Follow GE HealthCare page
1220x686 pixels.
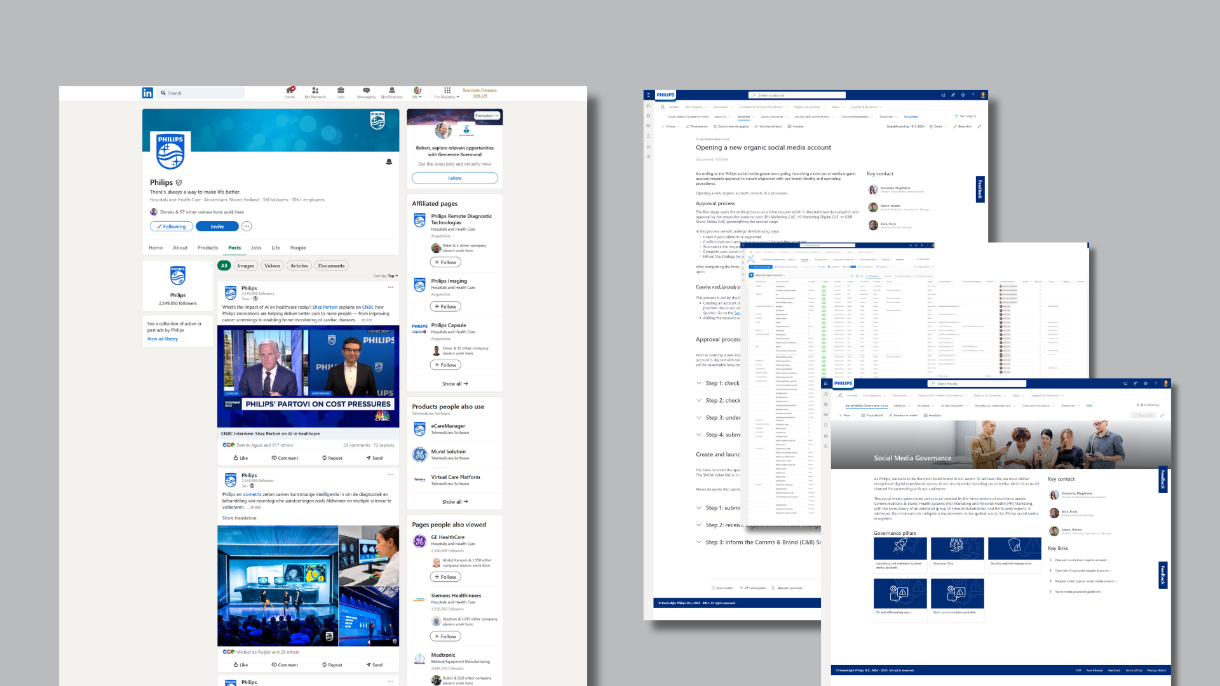click(x=445, y=577)
